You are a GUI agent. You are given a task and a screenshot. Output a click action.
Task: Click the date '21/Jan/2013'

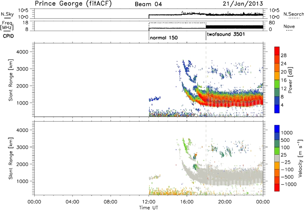243,3
